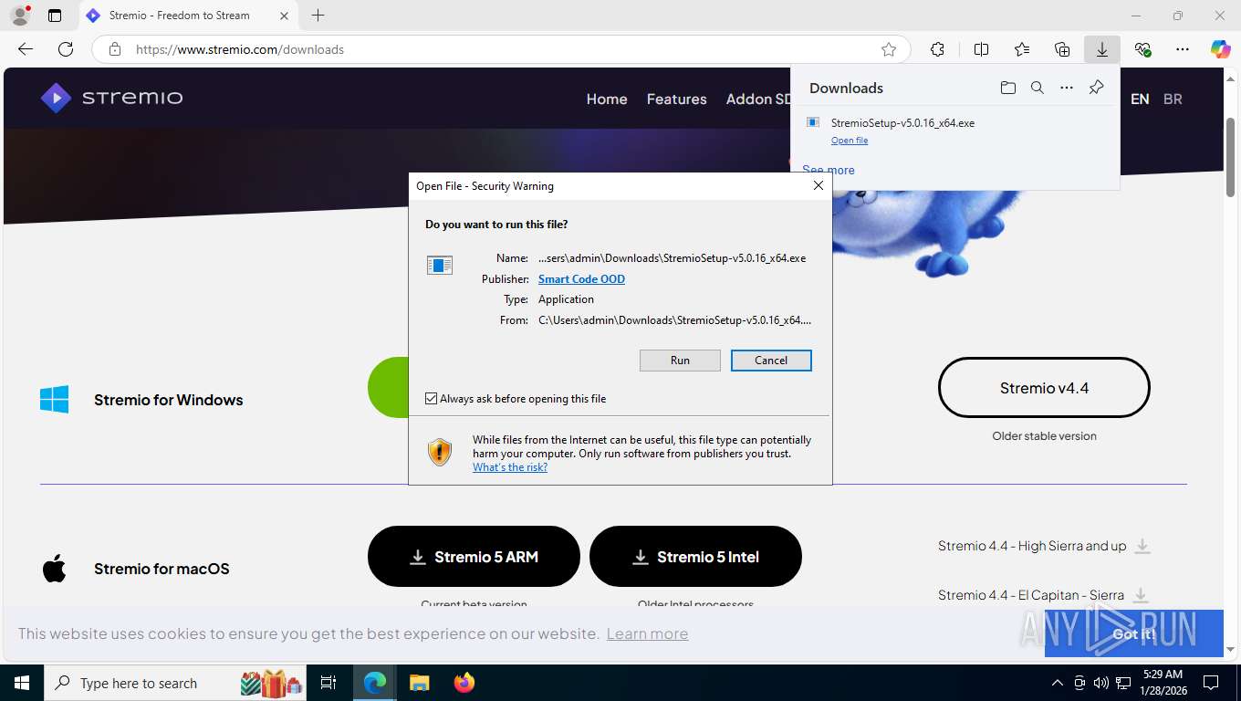Open the volume control in tray
The width and height of the screenshot is (1241, 701).
[x=1100, y=683]
